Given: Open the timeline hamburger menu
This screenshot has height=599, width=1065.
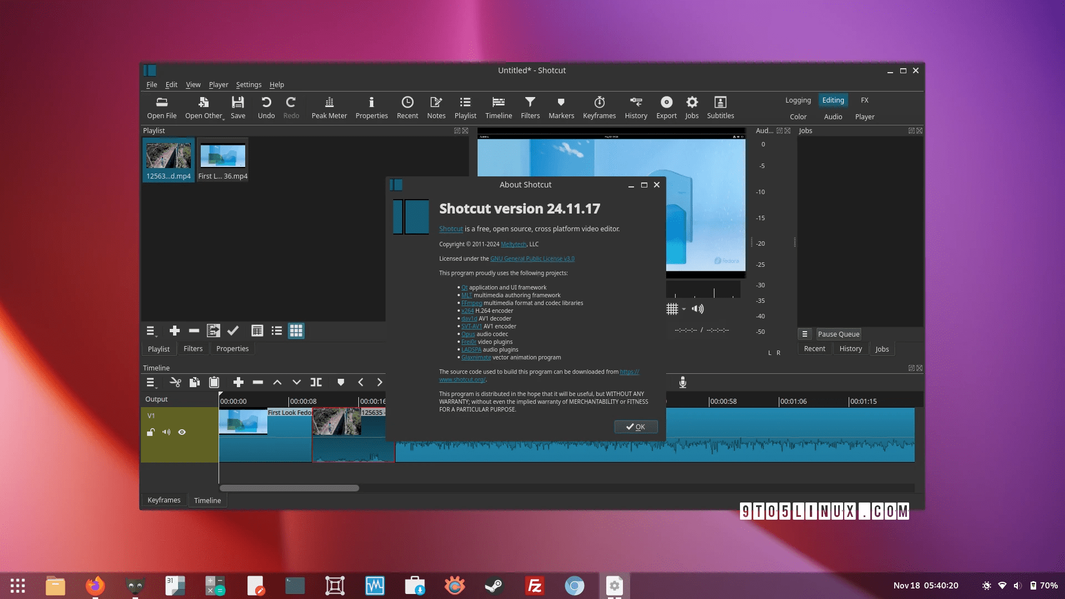Looking at the screenshot, I should point(150,382).
